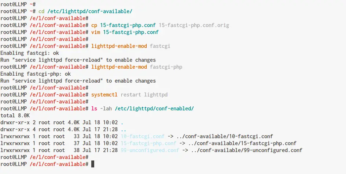Click the cd command on the second line
Screen dimensions: 346x174
pyautogui.click(x=41, y=11)
